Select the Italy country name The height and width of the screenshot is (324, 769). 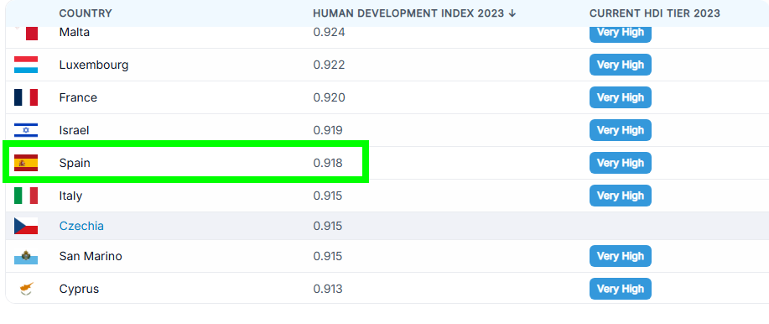(70, 196)
